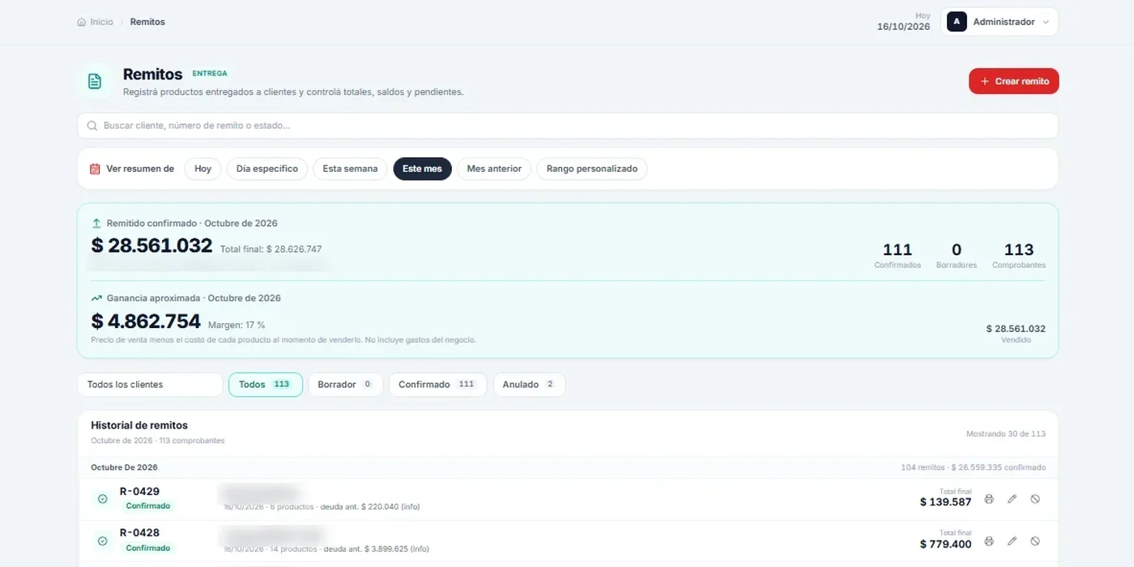Click the Administrator avatar letter A

coord(957,22)
